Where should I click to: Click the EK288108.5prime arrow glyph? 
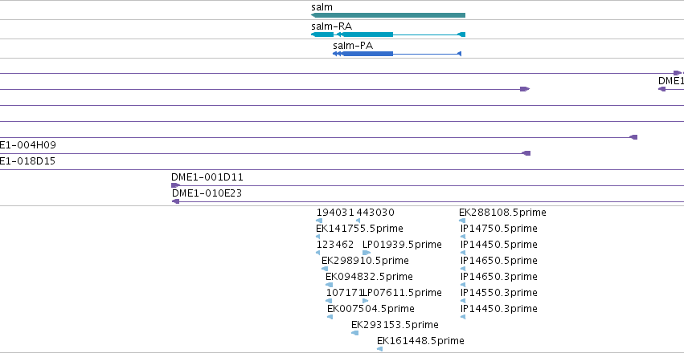click(462, 221)
